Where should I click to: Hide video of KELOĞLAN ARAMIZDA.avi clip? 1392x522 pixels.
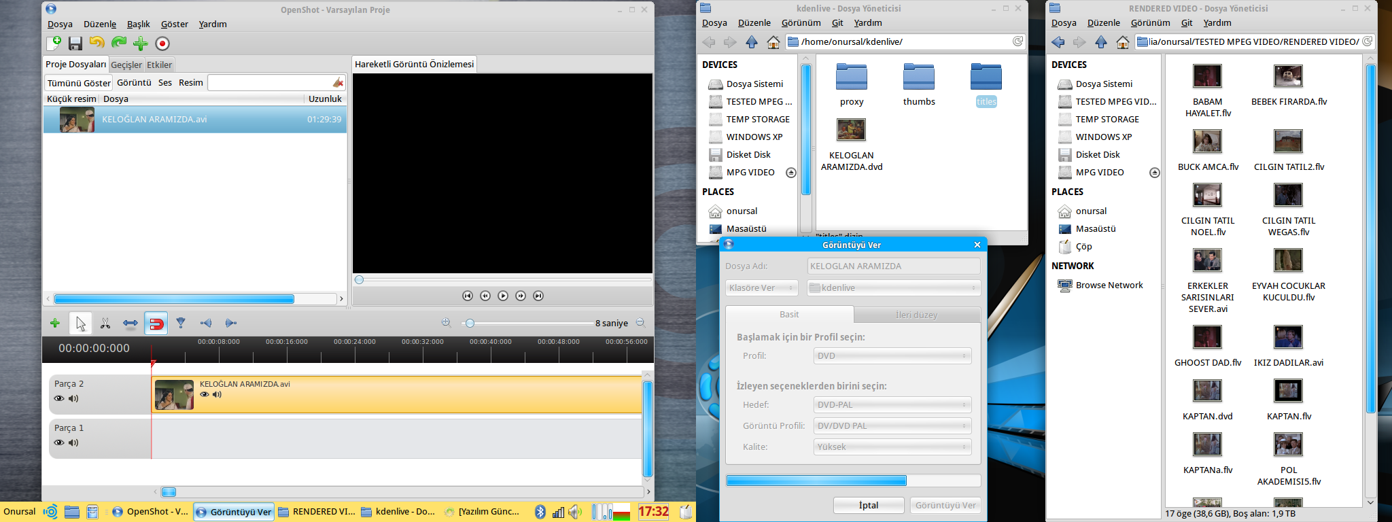click(204, 394)
